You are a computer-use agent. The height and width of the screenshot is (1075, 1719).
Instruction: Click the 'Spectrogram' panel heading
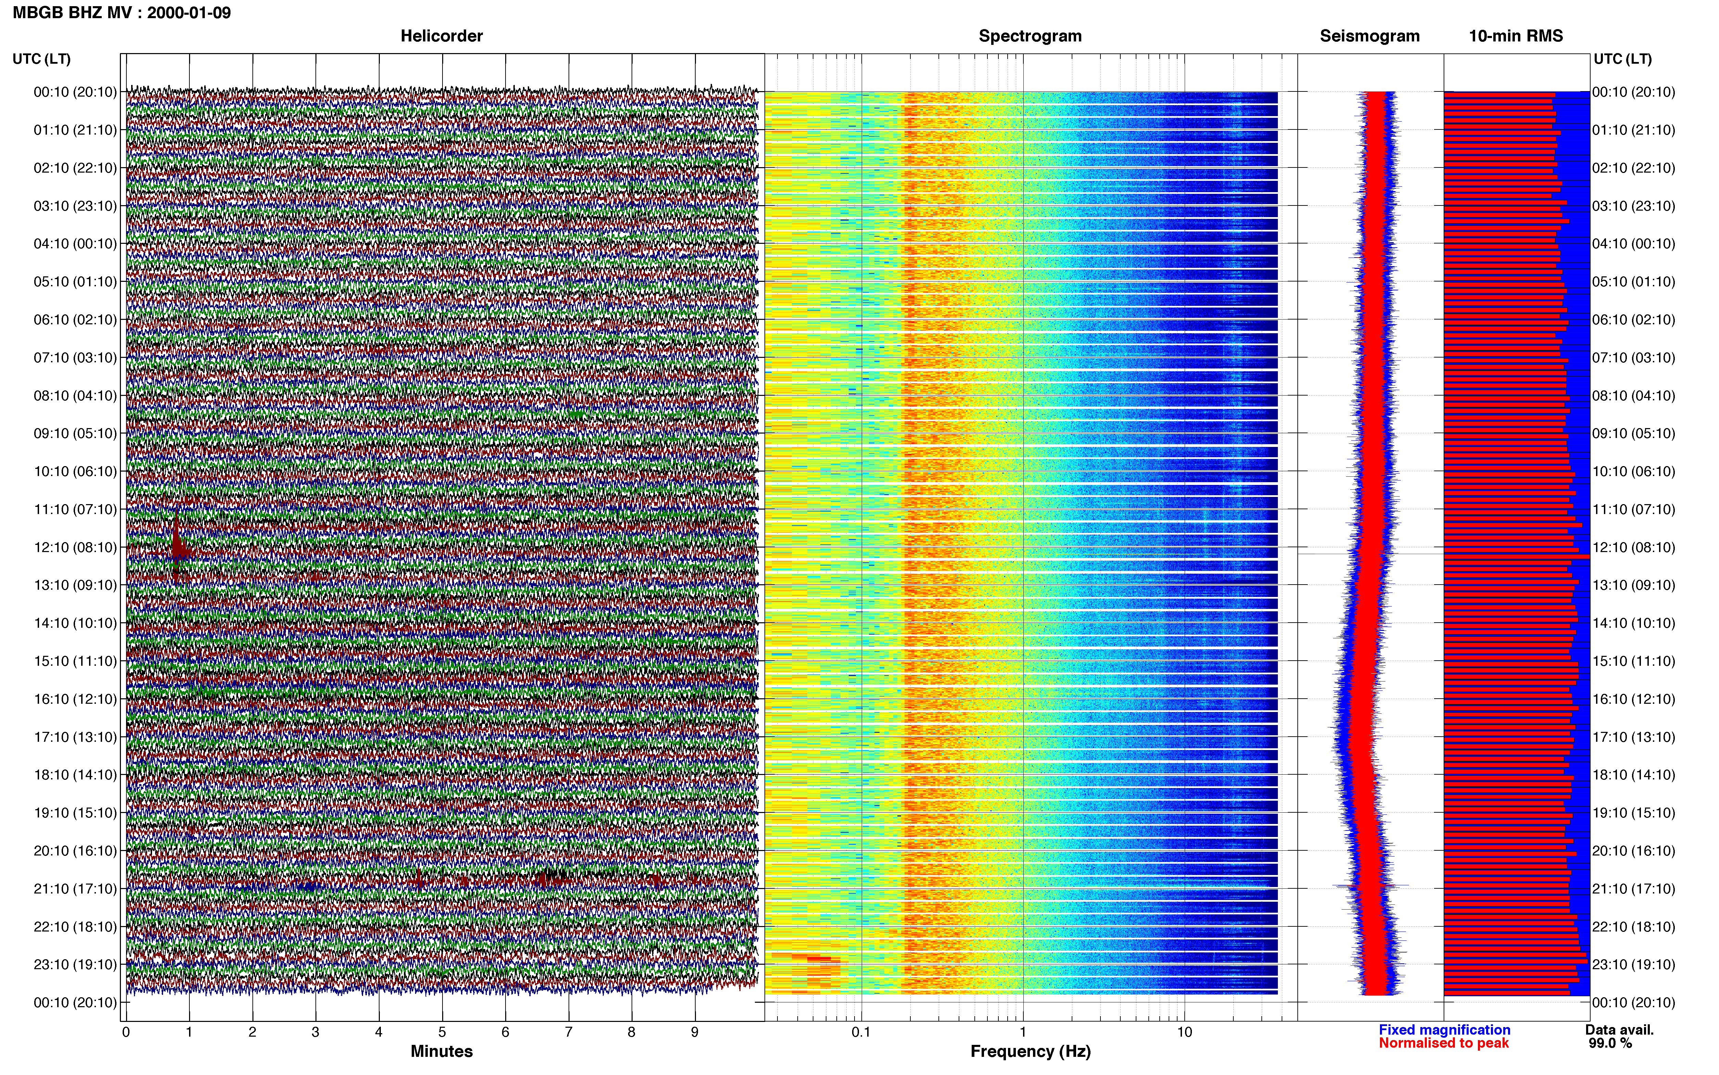[1030, 36]
